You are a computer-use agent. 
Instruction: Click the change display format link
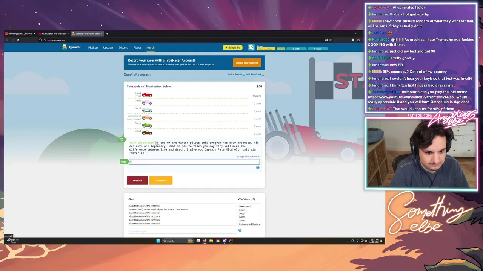248,157
